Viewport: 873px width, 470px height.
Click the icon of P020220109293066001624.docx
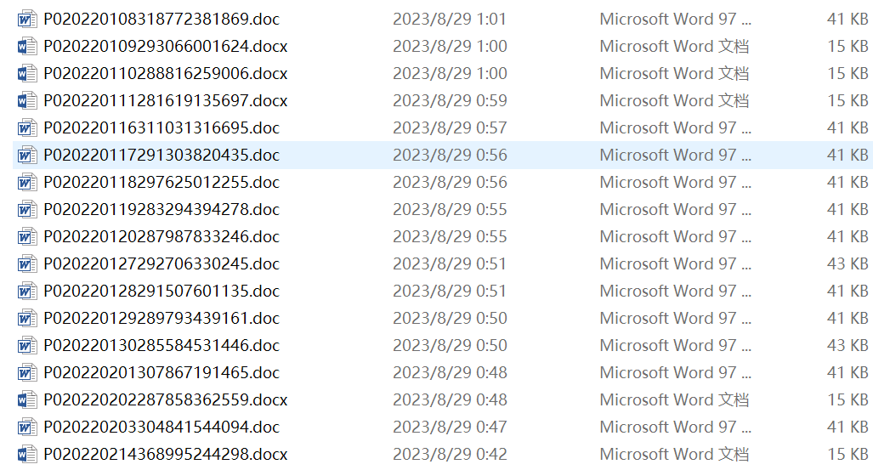coord(27,46)
